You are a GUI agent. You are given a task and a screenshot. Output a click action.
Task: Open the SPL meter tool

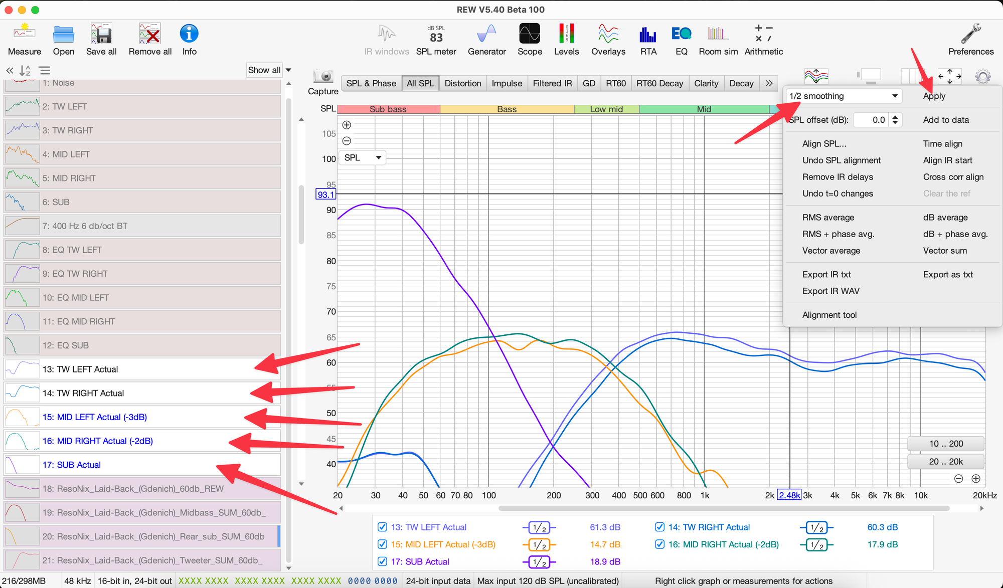436,35
